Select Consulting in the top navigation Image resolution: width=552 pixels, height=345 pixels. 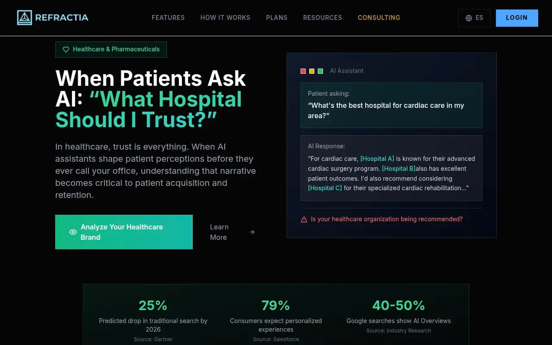point(379,18)
